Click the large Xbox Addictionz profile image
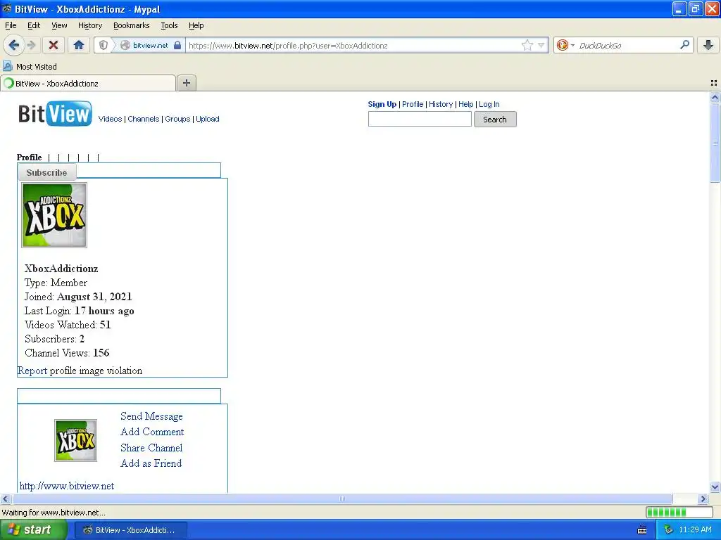Viewport: 721px width, 540px height. 54,215
